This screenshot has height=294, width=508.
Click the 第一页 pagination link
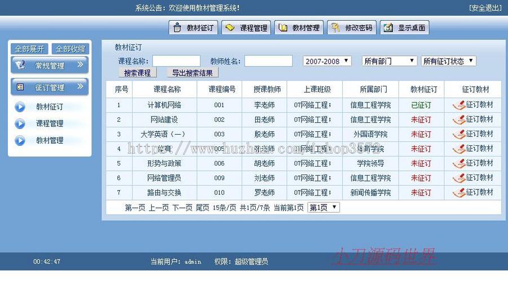(x=135, y=208)
